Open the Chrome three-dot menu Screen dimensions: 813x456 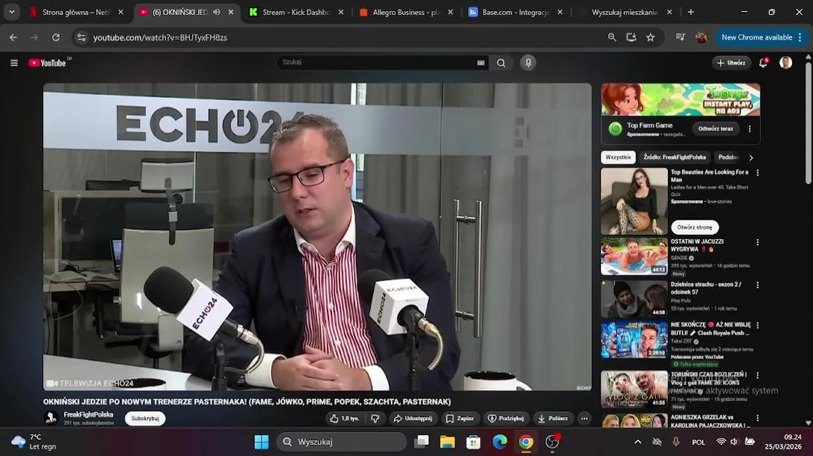pos(801,37)
